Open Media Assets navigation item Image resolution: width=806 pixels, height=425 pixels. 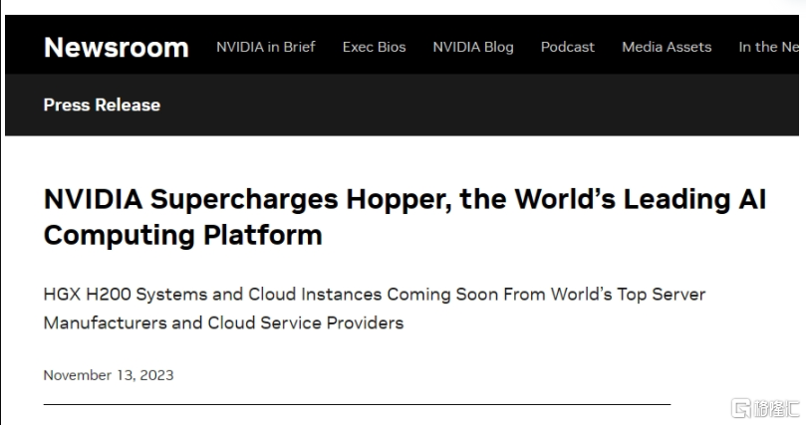(667, 47)
